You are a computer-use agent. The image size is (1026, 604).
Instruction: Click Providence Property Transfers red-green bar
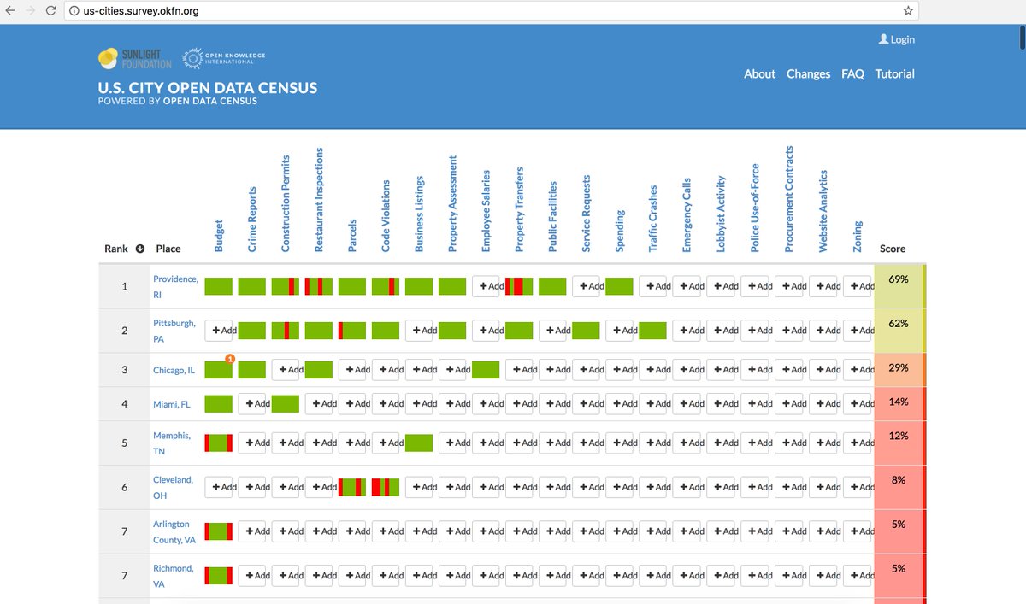pyautogui.click(x=519, y=286)
